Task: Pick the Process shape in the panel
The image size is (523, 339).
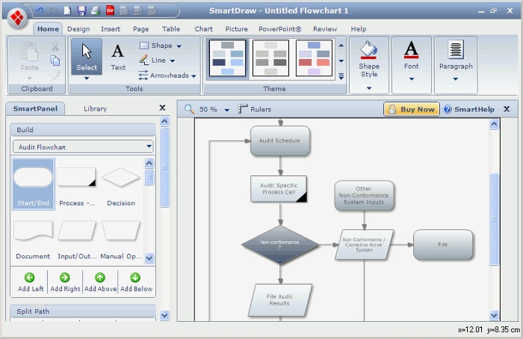Action: click(77, 186)
